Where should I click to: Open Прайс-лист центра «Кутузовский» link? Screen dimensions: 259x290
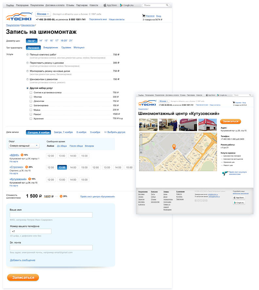pyautogui.click(x=97, y=197)
